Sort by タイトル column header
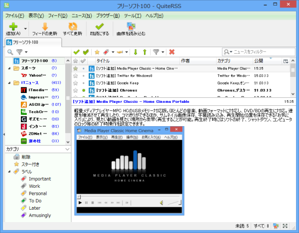Viewport: 299px width, 233px height. pos(138,61)
